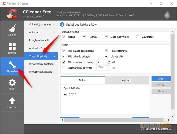Open the Opcje gear icon
The width and height of the screenshot is (177, 134).
(12, 83)
